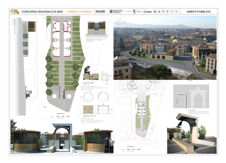Click the right circular kiosk plan drawing
Image resolution: width=226 pixels, height=163 pixels.
click(x=103, y=97)
